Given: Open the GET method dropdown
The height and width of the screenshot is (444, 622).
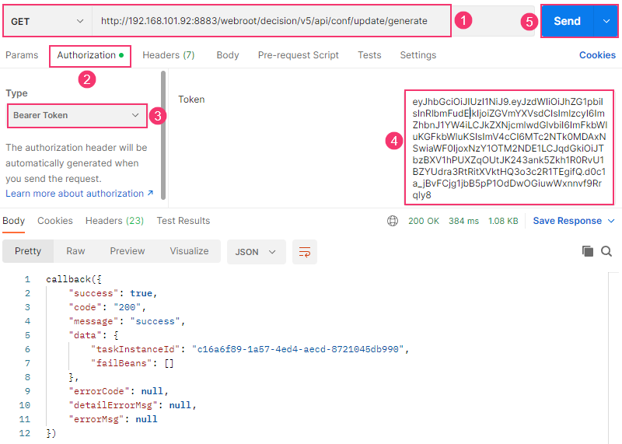Looking at the screenshot, I should pos(47,22).
